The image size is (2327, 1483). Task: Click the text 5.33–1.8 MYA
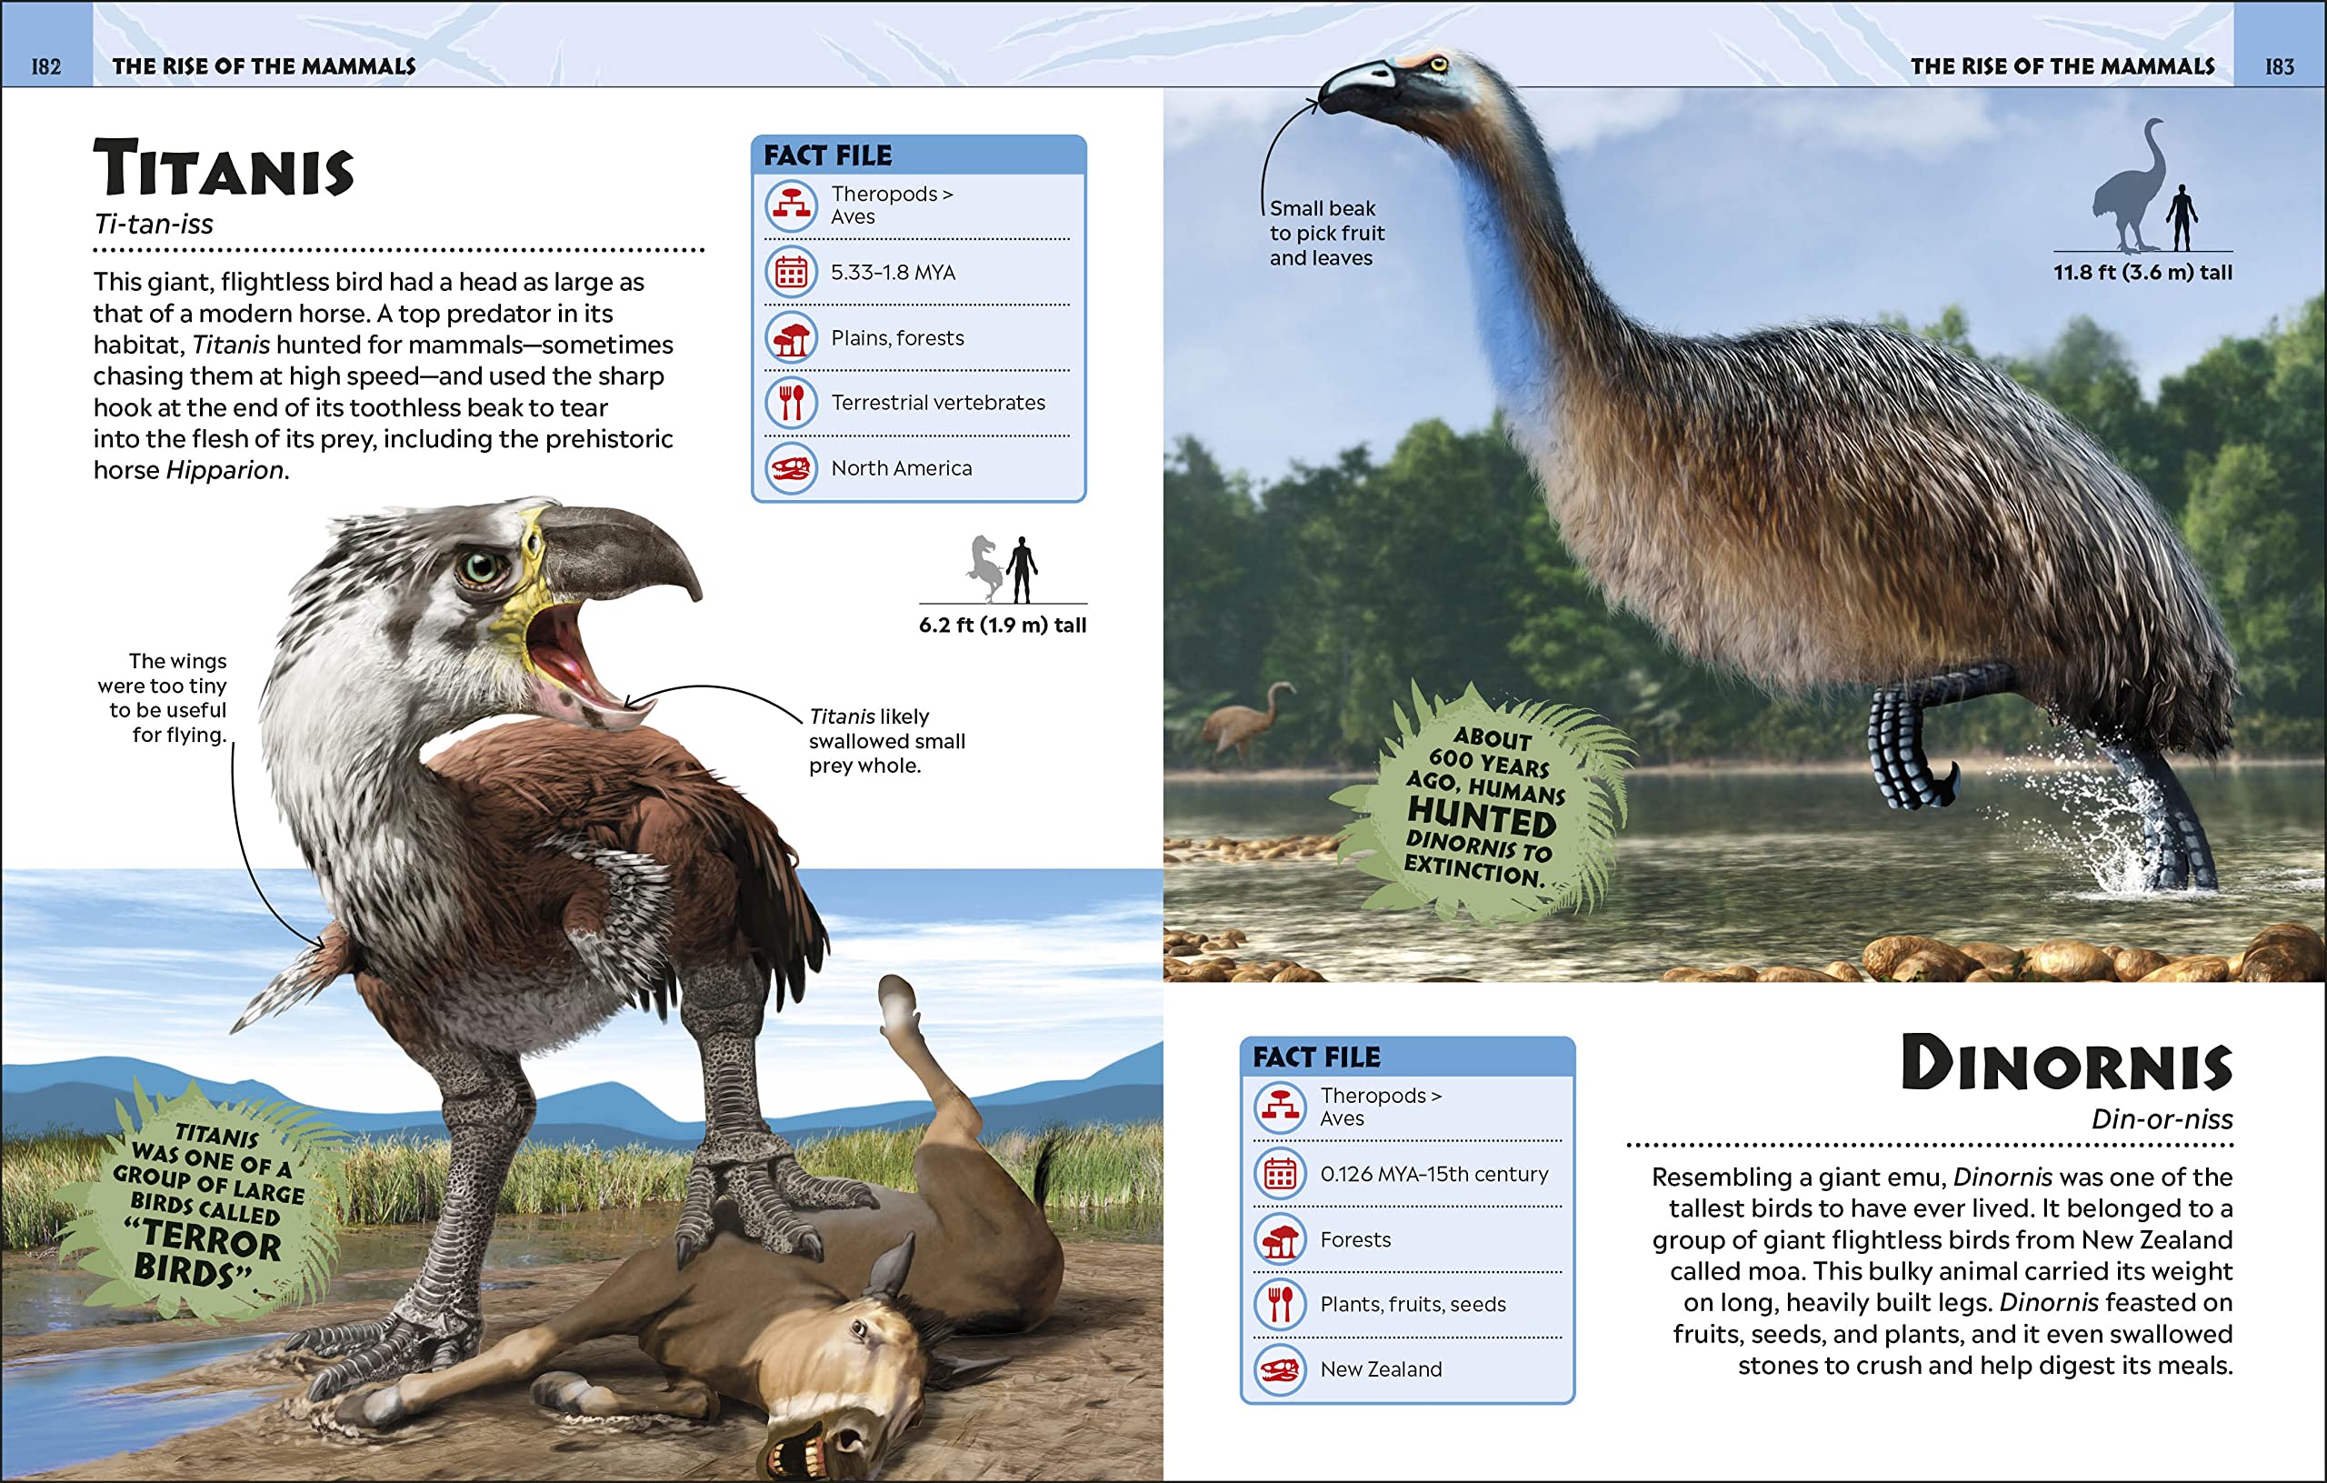(x=893, y=273)
